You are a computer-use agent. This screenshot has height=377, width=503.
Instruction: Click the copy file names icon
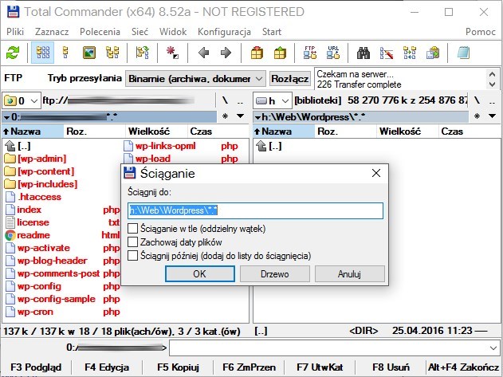pos(433,53)
